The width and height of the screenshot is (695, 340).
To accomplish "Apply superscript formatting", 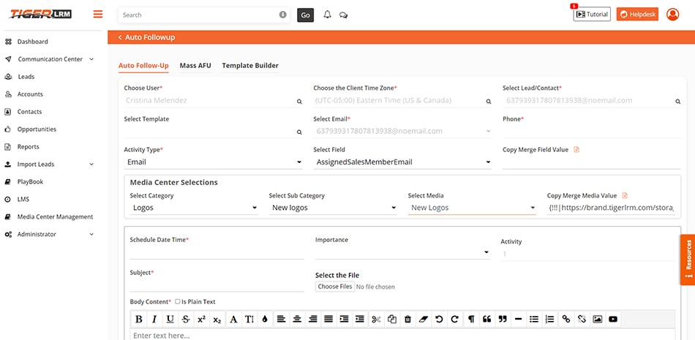I will [202, 319].
